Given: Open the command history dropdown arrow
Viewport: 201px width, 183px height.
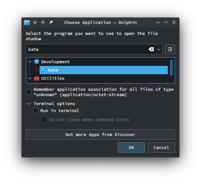Looking at the screenshot, I should [159, 49].
